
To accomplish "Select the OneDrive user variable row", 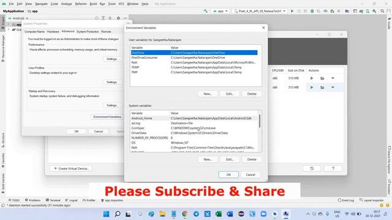I will 194,53.
